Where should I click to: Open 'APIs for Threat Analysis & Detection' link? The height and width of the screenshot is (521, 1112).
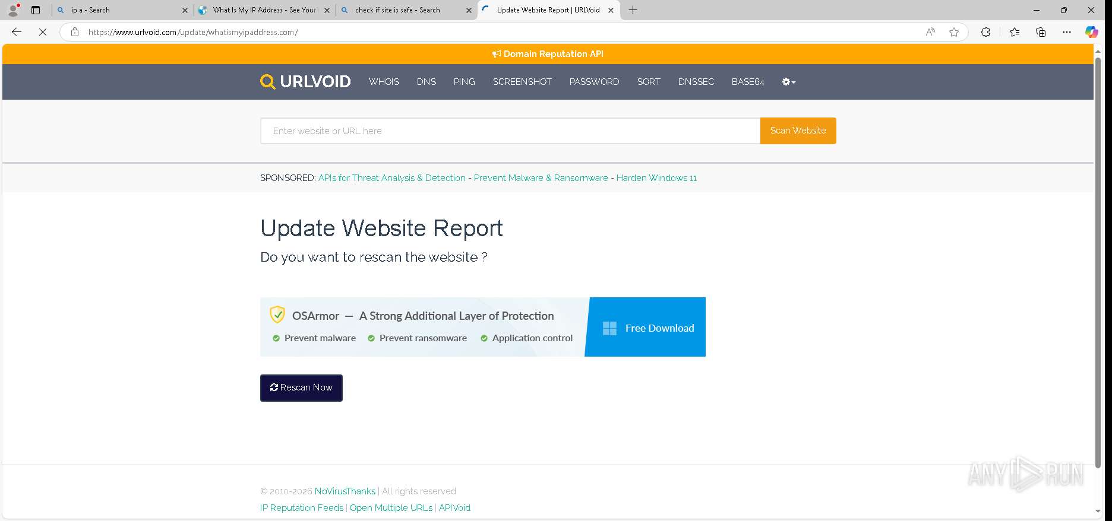pyautogui.click(x=392, y=178)
